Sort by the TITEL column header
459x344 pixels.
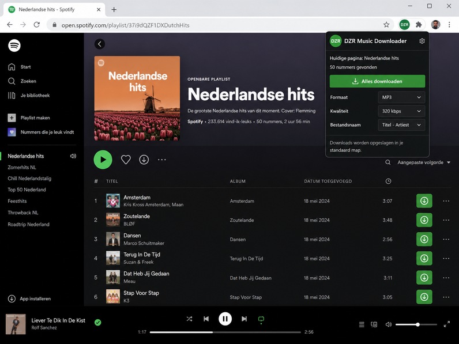point(112,182)
